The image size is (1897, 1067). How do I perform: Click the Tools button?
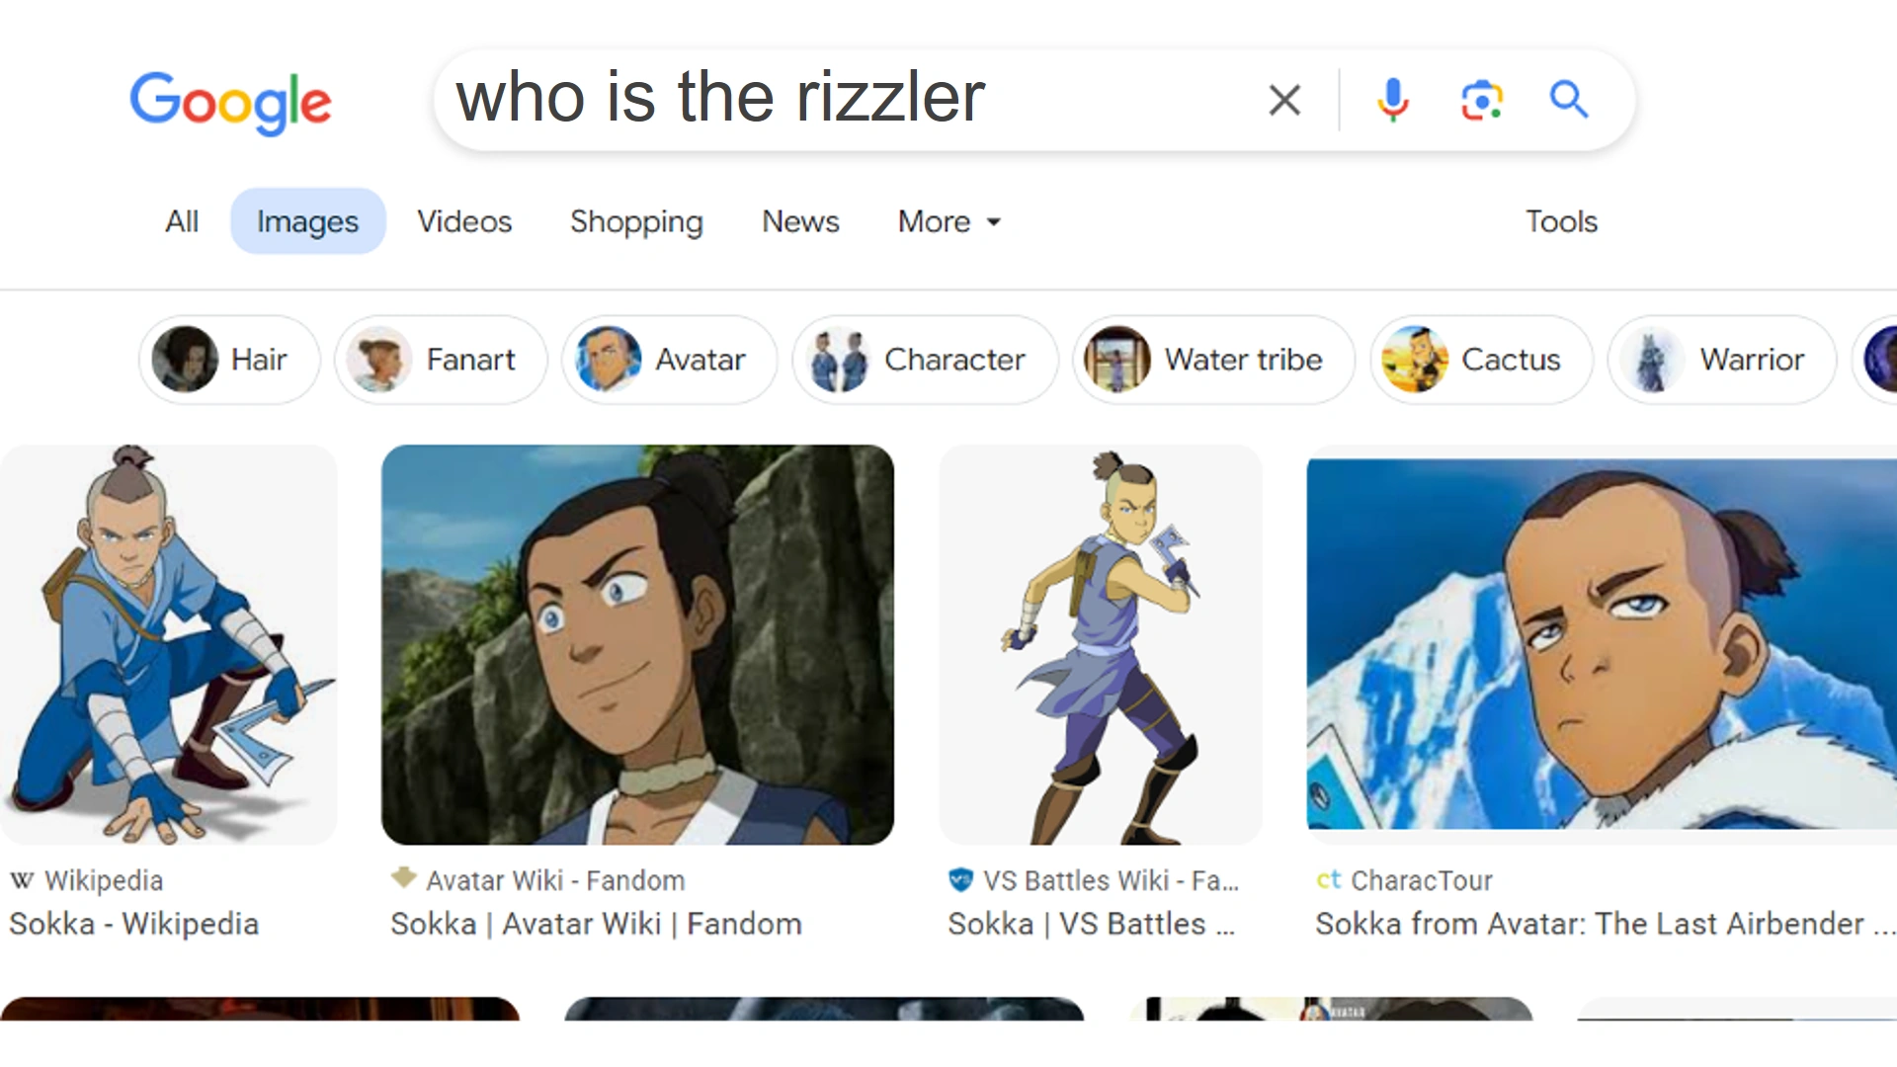point(1561,221)
